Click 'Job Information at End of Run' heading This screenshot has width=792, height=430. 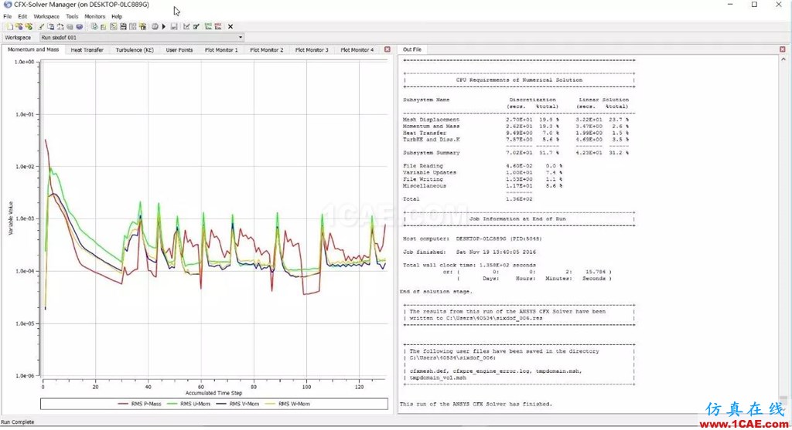click(517, 218)
